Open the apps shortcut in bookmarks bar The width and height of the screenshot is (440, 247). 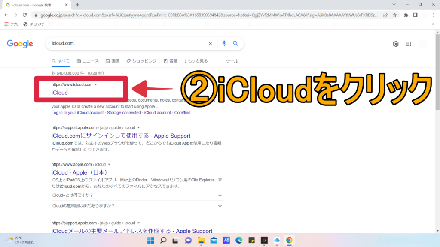click(x=11, y=24)
